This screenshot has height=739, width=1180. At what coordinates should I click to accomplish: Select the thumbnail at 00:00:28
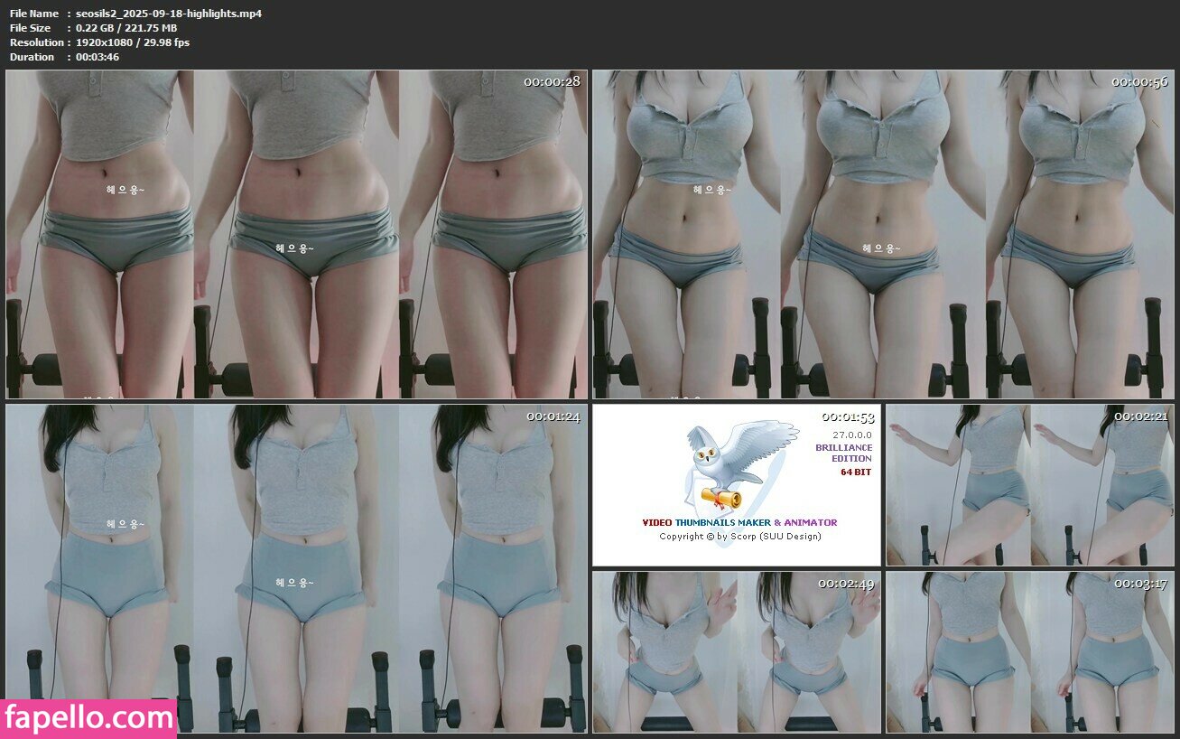[x=296, y=235]
